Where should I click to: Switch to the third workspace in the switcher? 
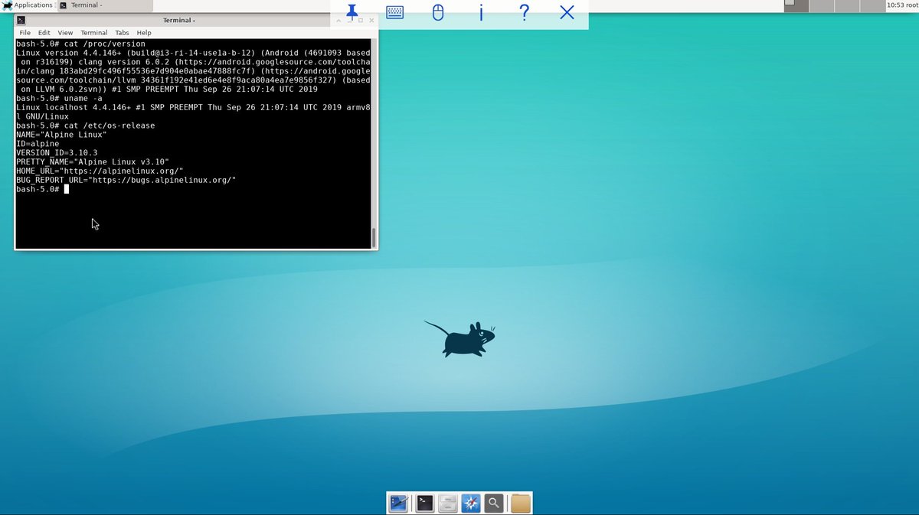coord(845,5)
